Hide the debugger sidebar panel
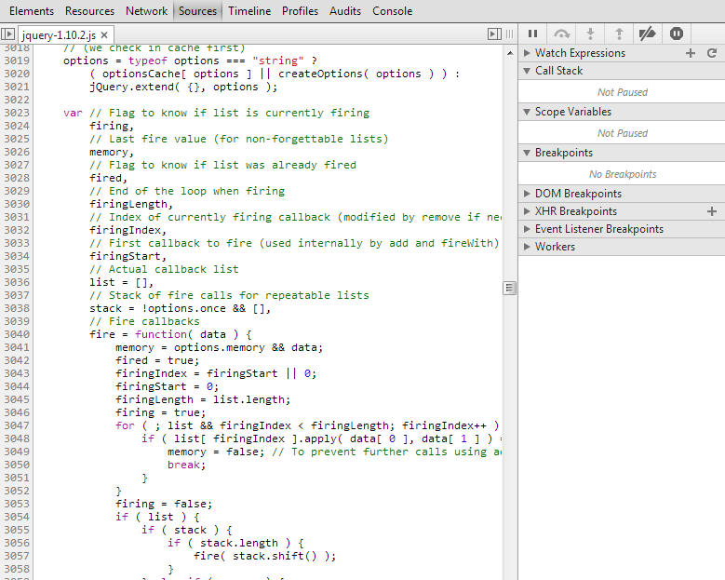This screenshot has height=580, width=725. [494, 34]
